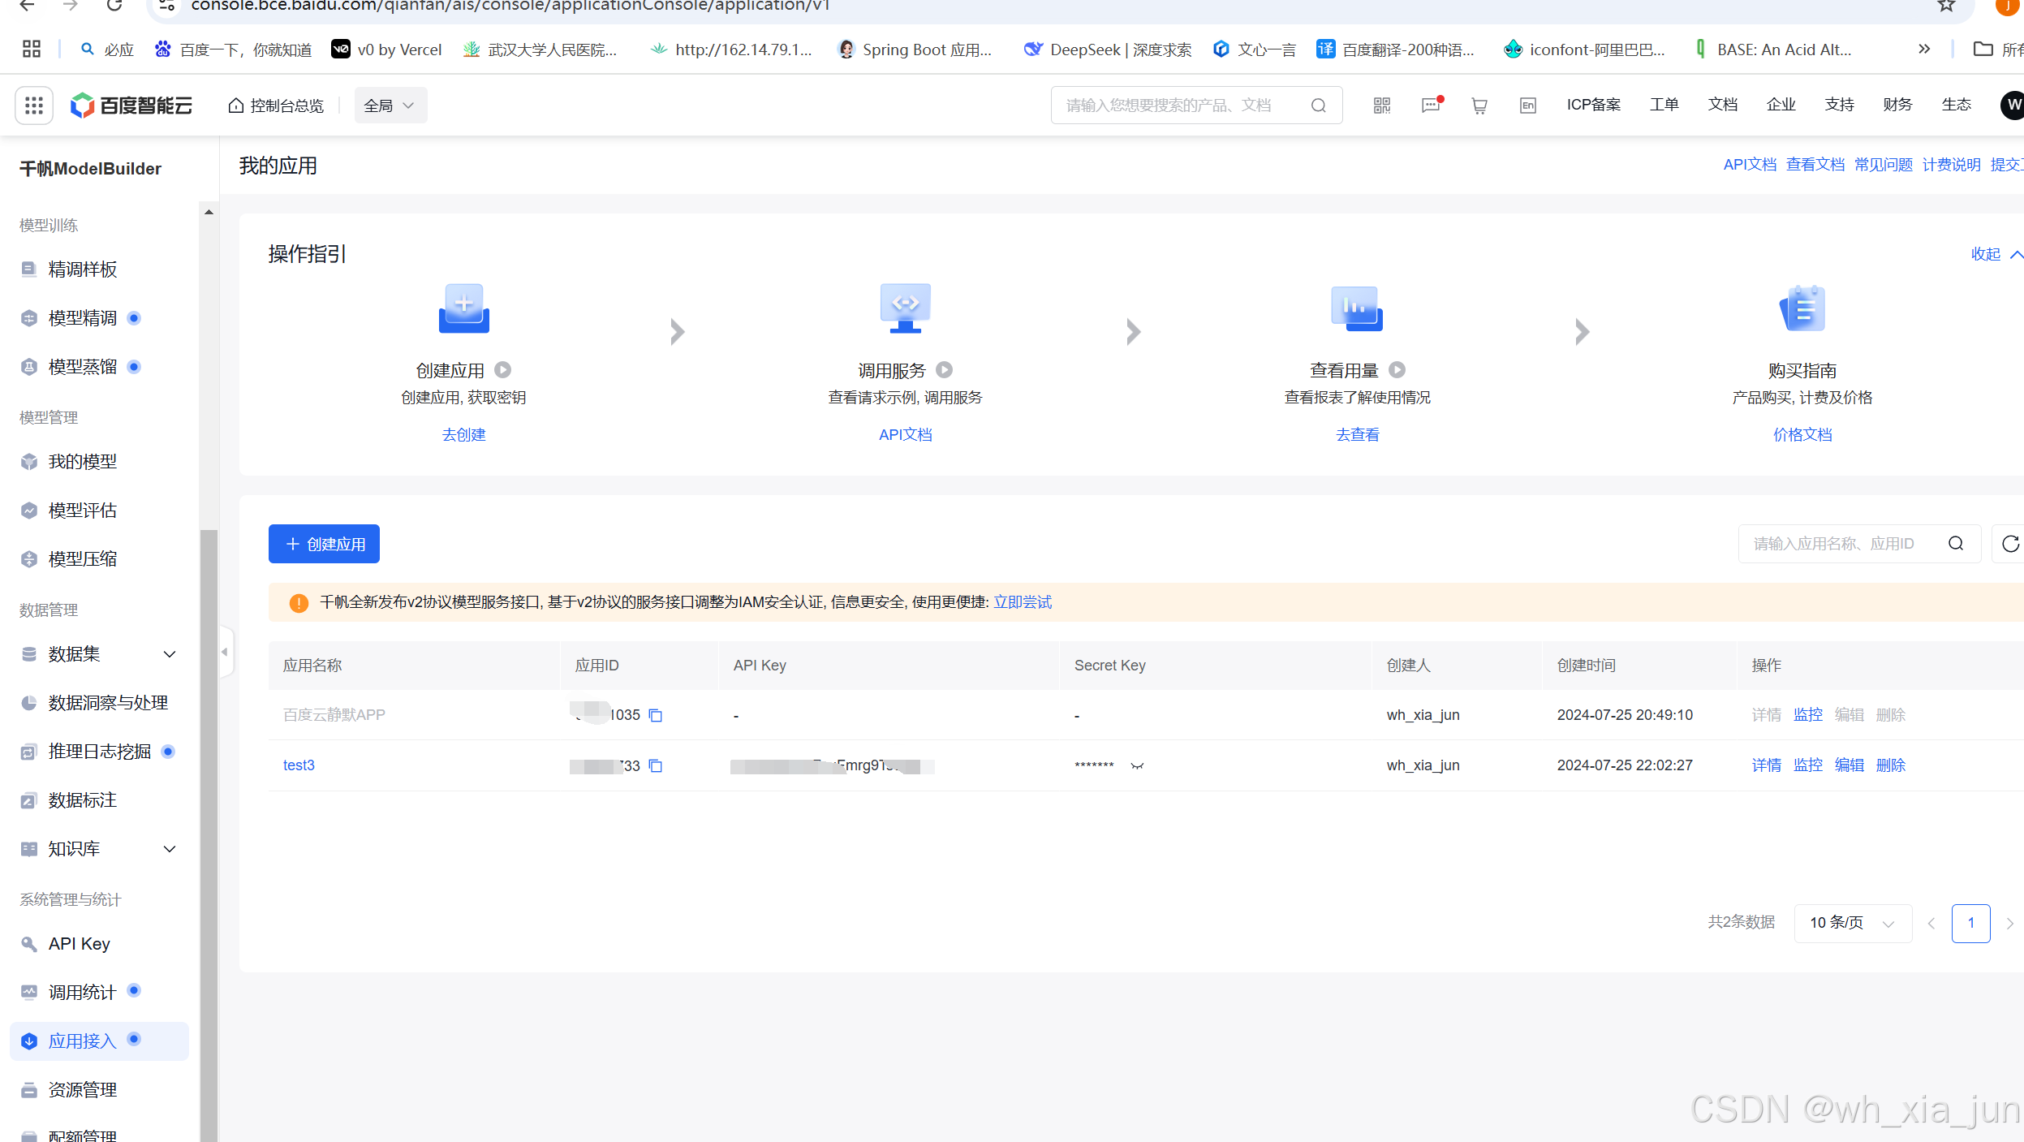Select page 1 in pagination
This screenshot has height=1142, width=2024.
(1970, 924)
